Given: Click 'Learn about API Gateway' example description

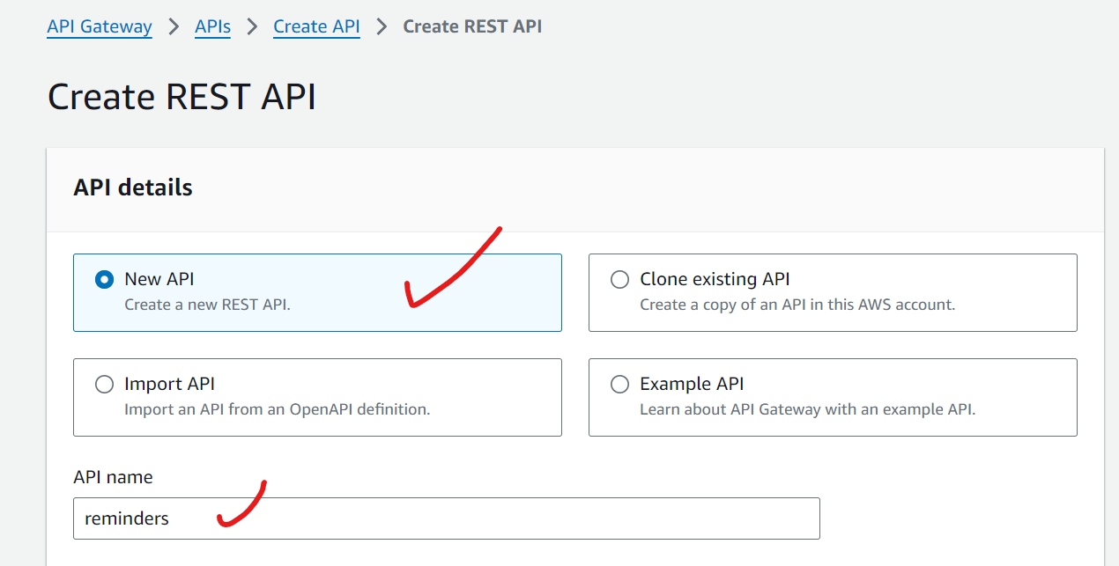Looking at the screenshot, I should pos(807,409).
